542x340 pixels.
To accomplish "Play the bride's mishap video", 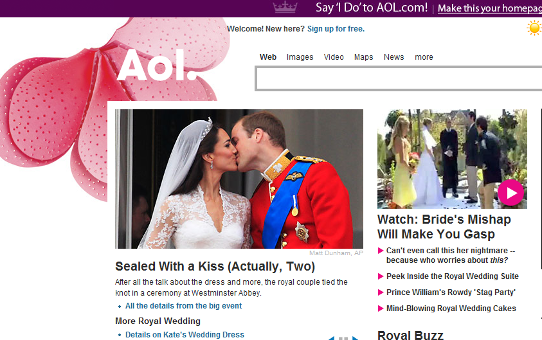I will pyautogui.click(x=510, y=193).
